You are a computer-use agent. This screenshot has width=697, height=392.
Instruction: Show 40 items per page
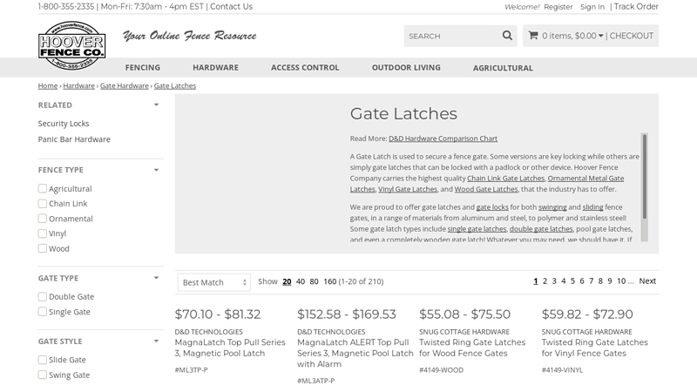301,281
